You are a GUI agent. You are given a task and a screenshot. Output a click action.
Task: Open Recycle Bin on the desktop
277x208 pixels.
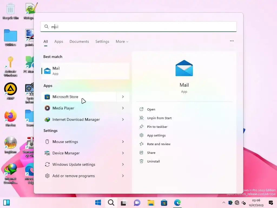point(11,11)
